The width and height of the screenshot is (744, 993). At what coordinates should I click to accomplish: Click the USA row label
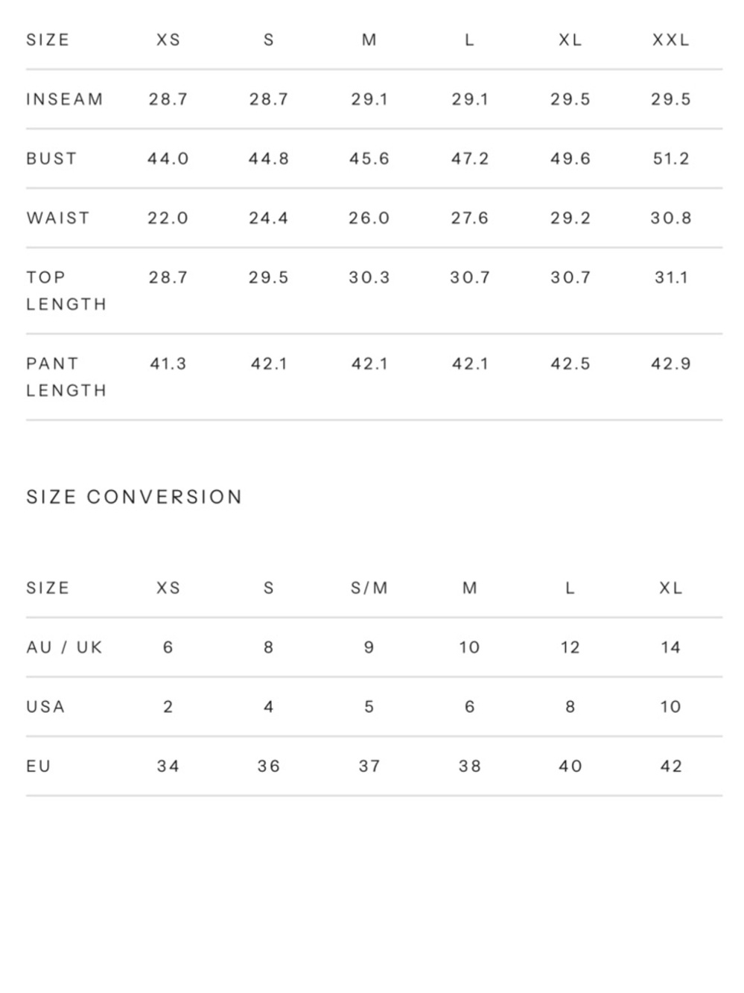tap(45, 707)
